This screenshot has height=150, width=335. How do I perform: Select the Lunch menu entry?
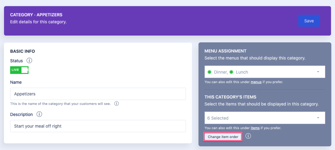click(242, 72)
